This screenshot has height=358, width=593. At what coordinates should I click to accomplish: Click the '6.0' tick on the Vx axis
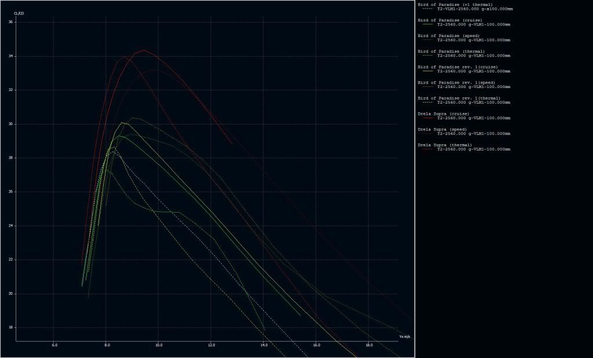(x=55, y=345)
